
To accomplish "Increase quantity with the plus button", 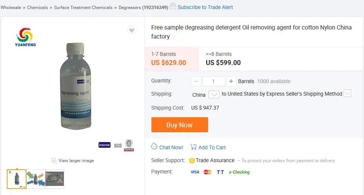I will (x=231, y=81).
